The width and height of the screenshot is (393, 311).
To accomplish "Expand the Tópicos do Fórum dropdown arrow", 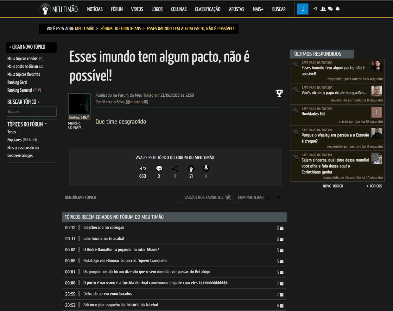I will coord(46,124).
